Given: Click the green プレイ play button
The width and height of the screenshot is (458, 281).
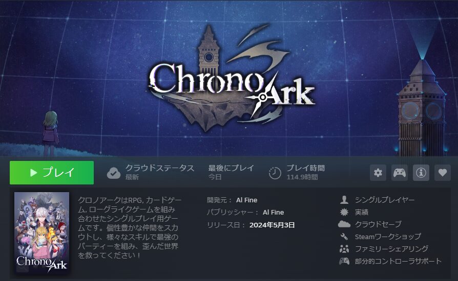Looking at the screenshot, I should (x=52, y=173).
